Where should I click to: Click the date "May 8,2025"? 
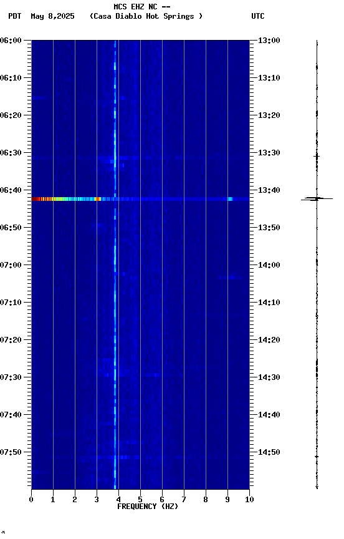(x=52, y=16)
